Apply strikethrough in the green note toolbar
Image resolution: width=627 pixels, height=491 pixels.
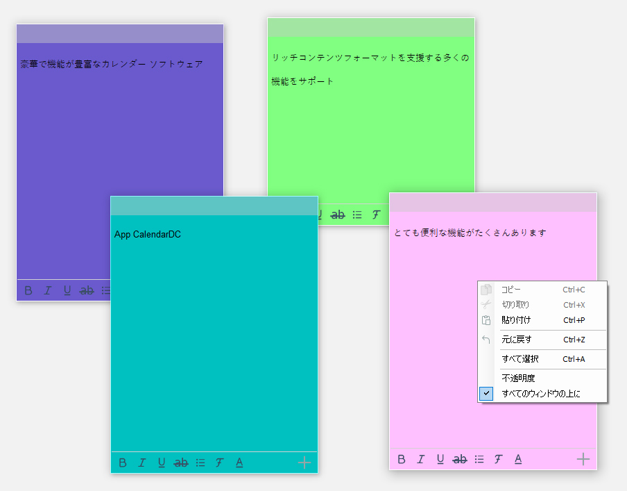(338, 215)
